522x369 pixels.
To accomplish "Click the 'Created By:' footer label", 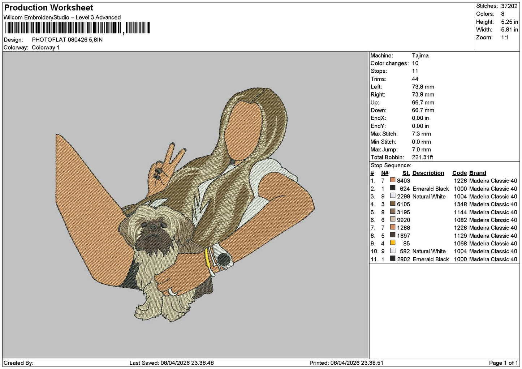I will click(18, 363).
